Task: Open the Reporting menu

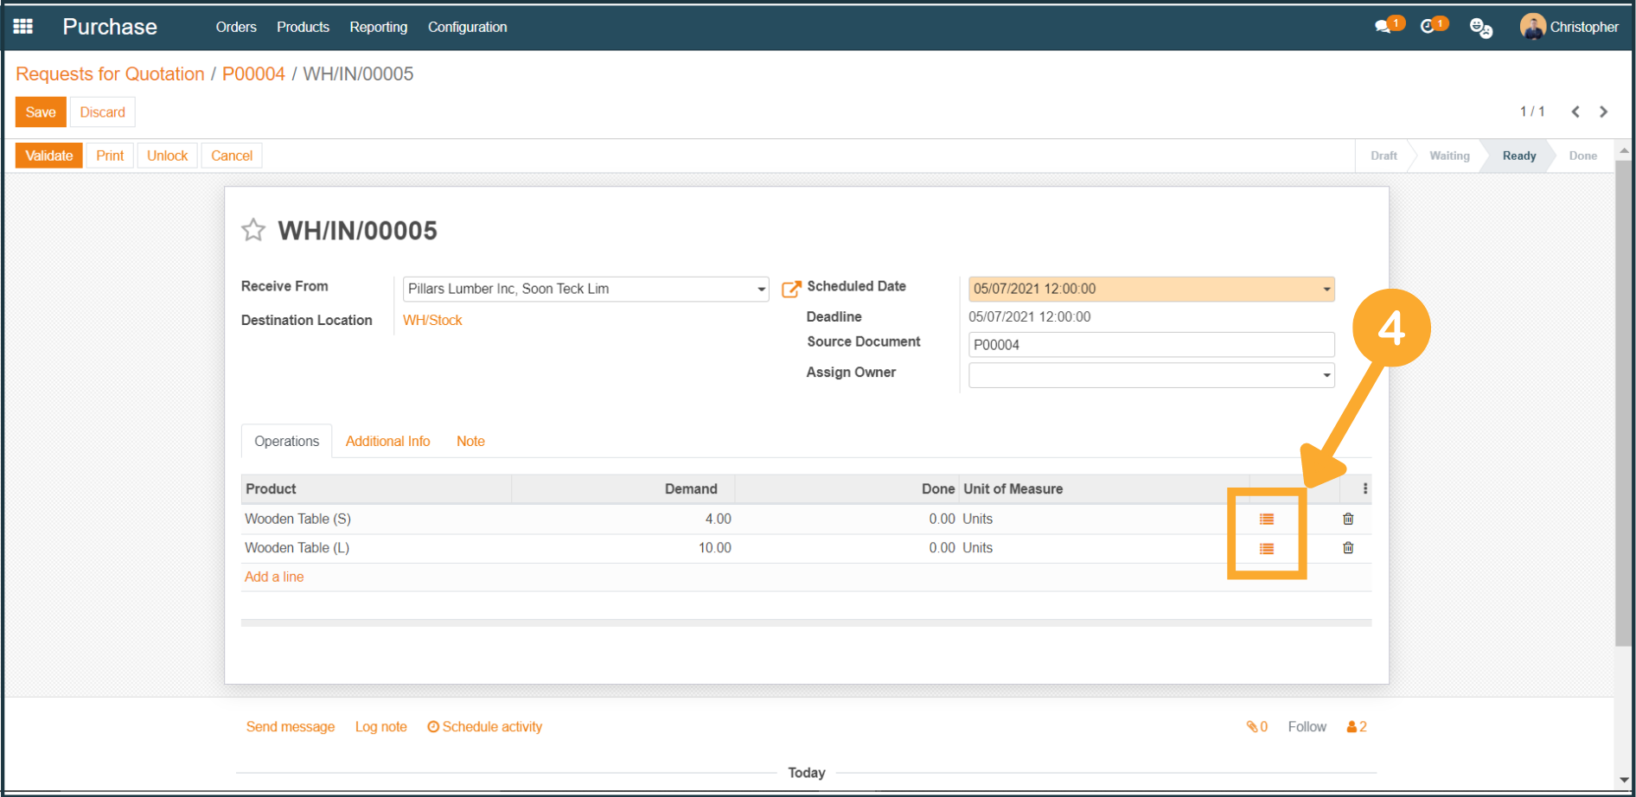Action: 378,27
